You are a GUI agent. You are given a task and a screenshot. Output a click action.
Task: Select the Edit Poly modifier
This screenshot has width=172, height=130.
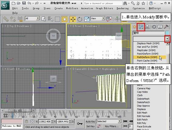[141, 123]
